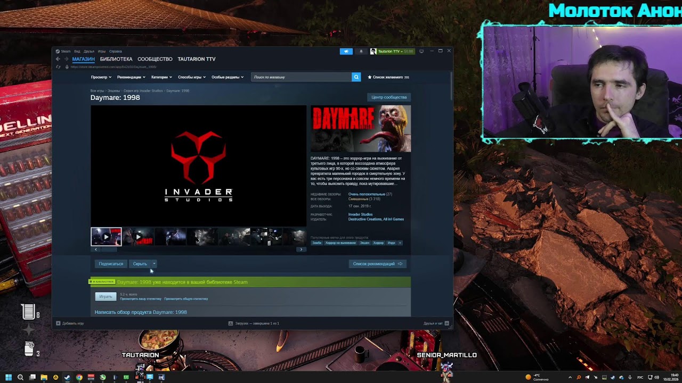Image resolution: width=682 pixels, height=383 pixels.
Task: Expand the Особые разделы dropdown
Action: click(x=228, y=77)
